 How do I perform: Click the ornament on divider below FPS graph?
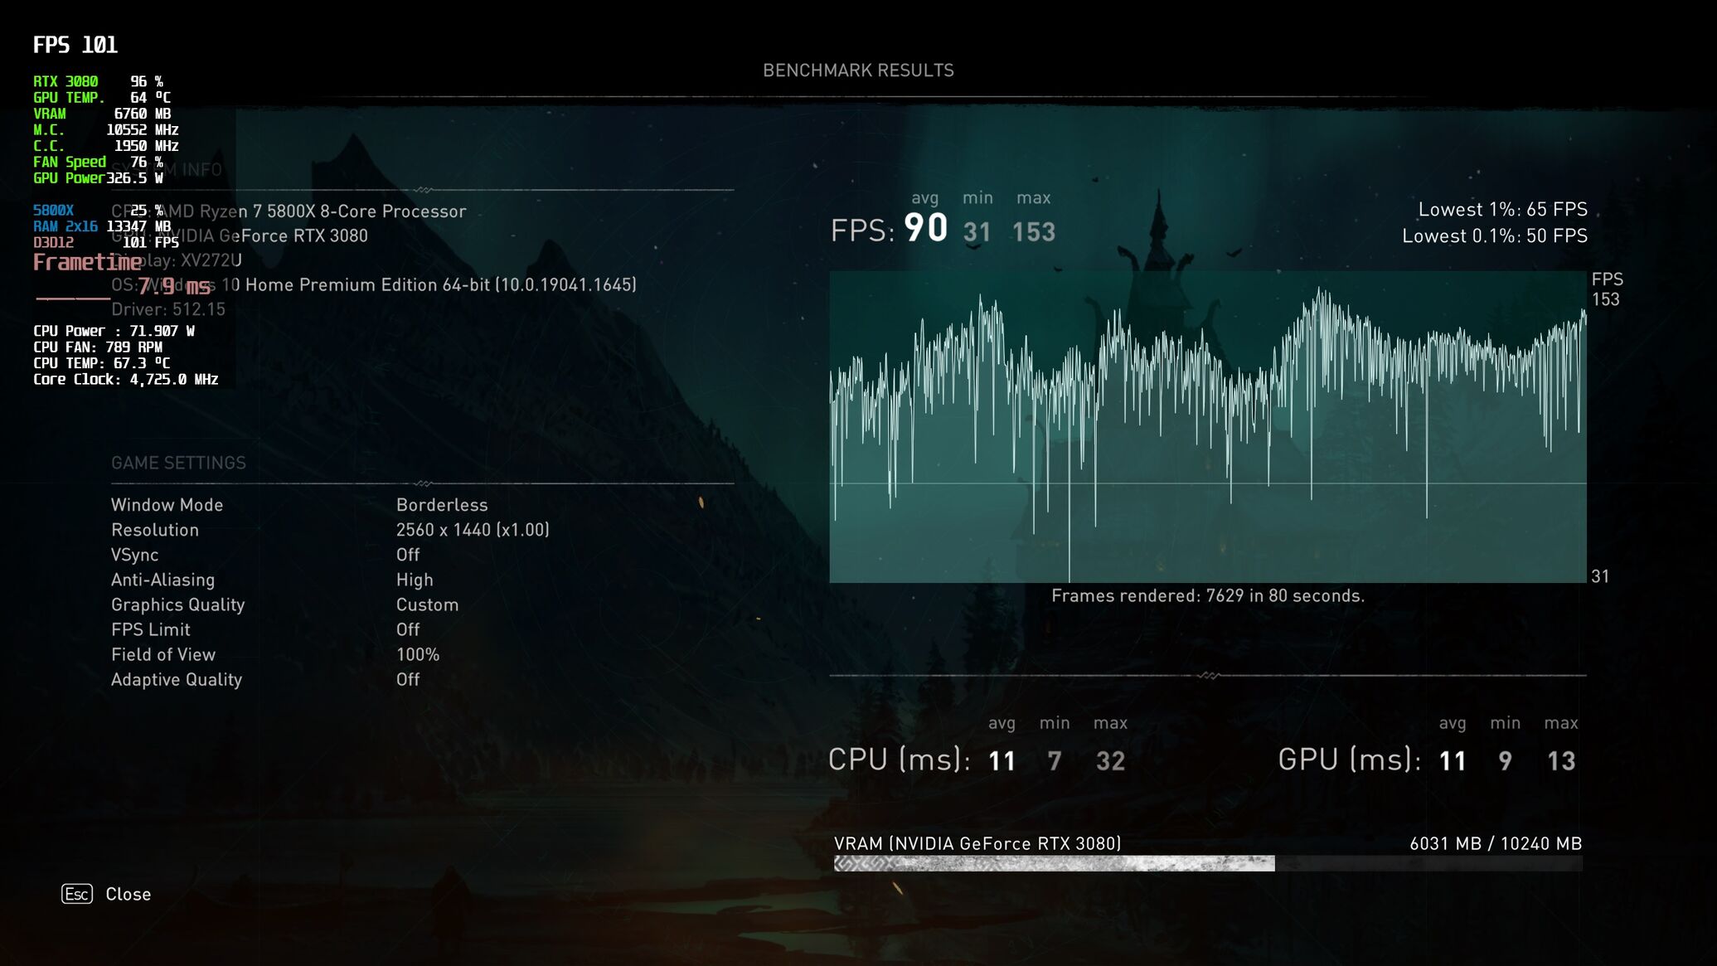pos(1208,676)
